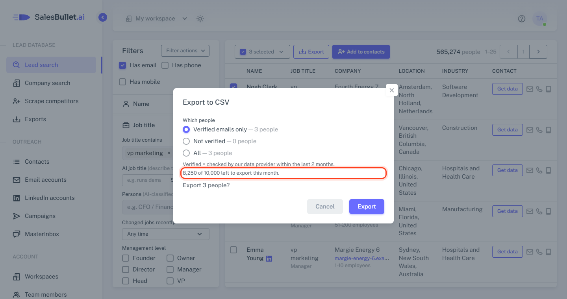
Task: Click the AI job title input field
Action: [144, 180]
